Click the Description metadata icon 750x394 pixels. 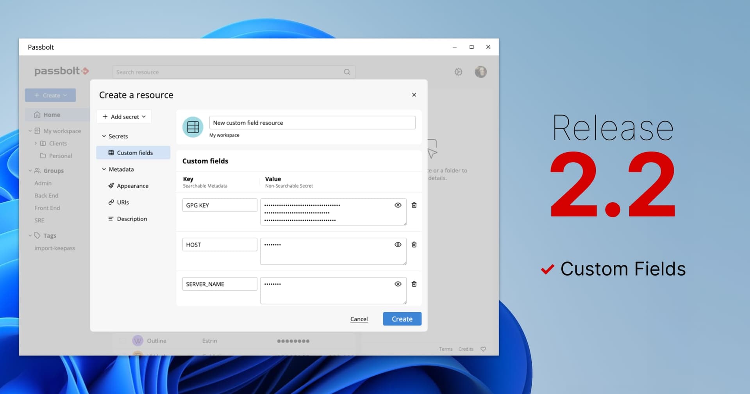click(x=111, y=218)
